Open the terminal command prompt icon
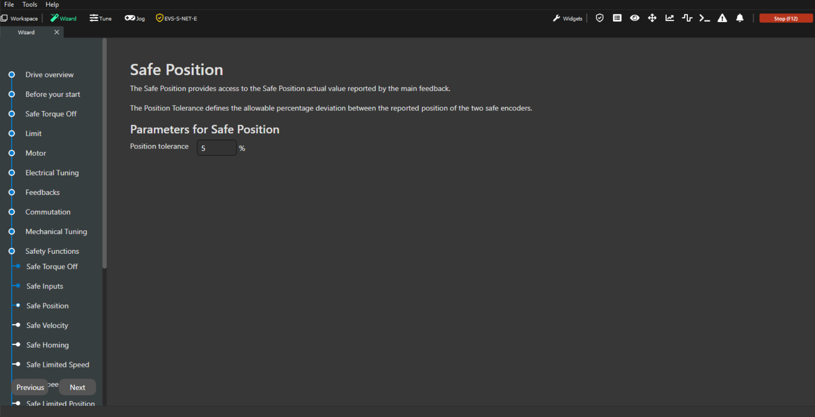The height and width of the screenshot is (417, 815). (x=705, y=18)
